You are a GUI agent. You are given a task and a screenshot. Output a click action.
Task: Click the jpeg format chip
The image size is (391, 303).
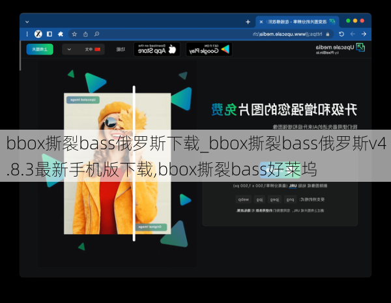tap(274, 199)
